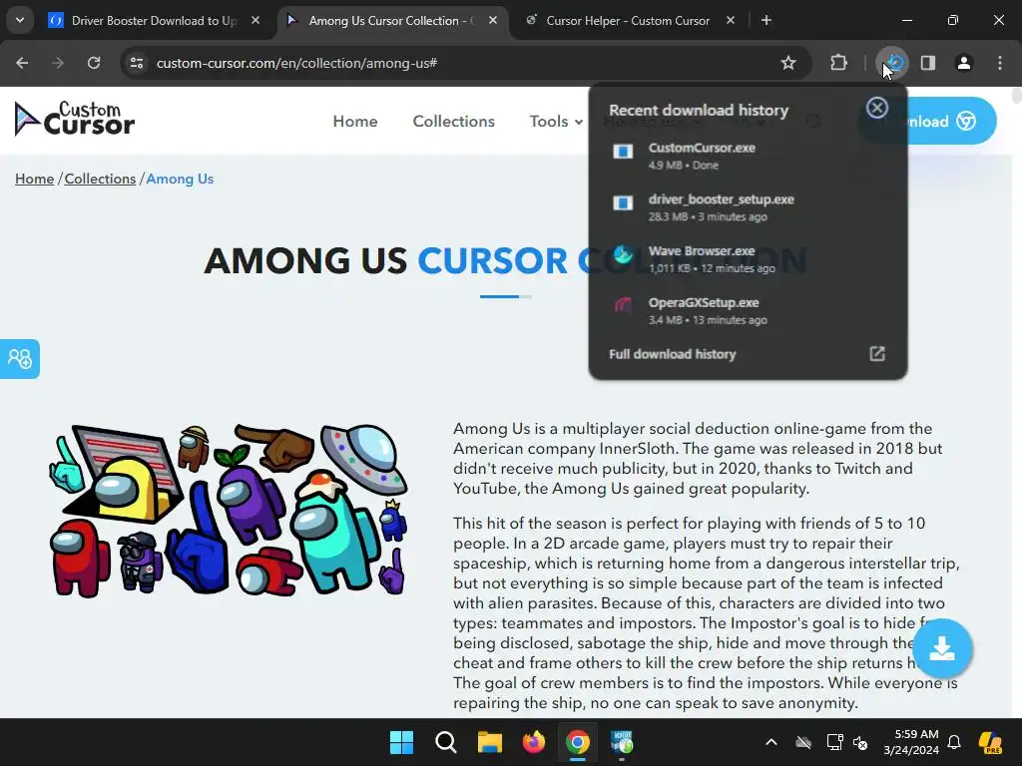Go back to the previous page
The height and width of the screenshot is (766, 1022).
[22, 63]
